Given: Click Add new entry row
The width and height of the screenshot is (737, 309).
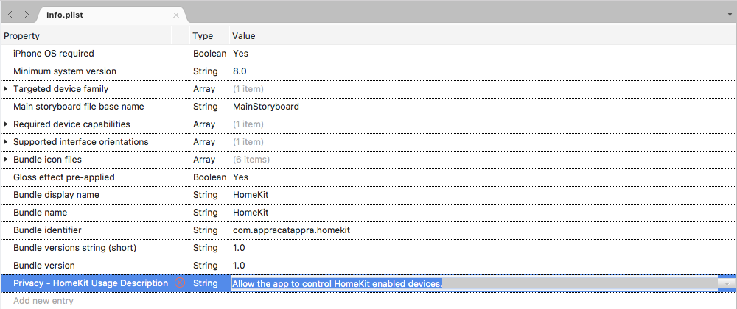Looking at the screenshot, I should pyautogui.click(x=43, y=301).
